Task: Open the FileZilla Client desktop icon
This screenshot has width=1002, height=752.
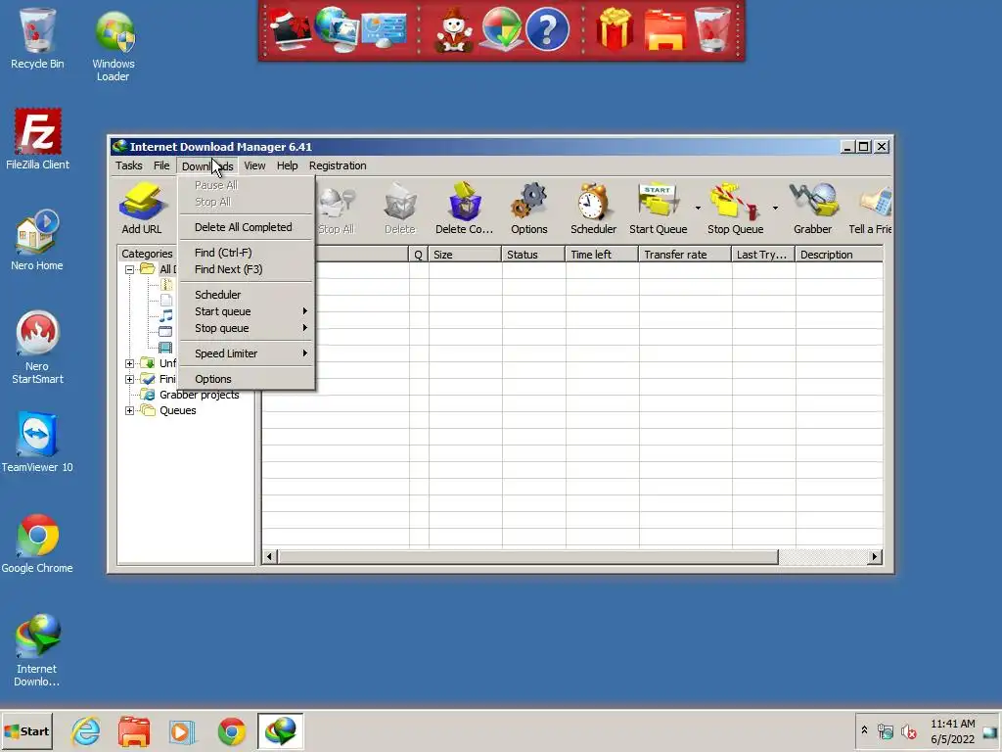Action: (38, 139)
